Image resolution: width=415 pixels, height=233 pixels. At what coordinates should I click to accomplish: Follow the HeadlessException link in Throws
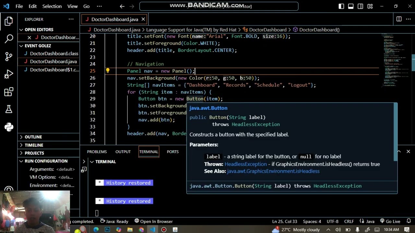tap(246, 164)
